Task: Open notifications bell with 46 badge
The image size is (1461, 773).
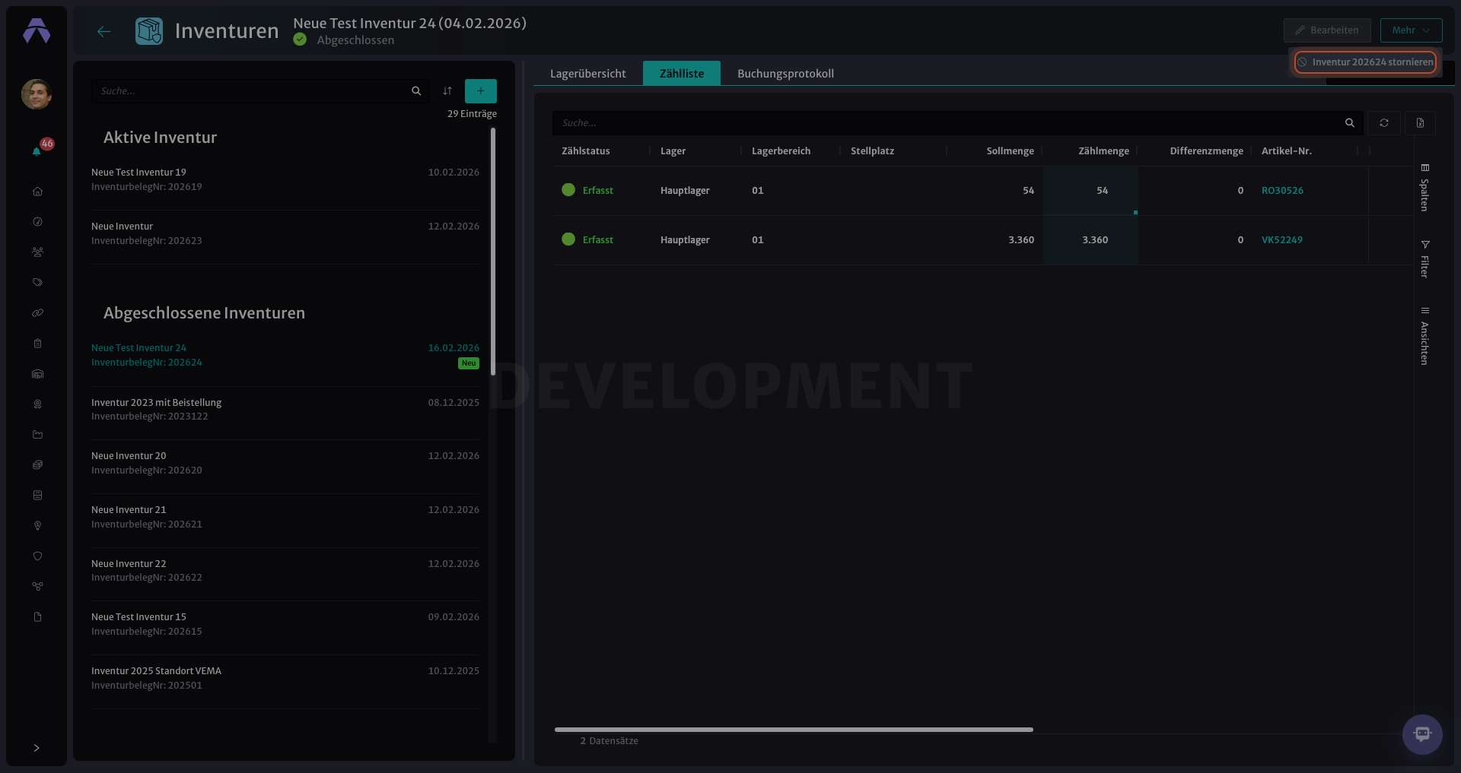Action: (37, 150)
